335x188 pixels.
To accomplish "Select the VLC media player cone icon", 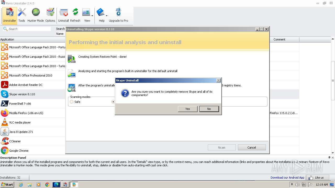I will pos(4,122).
